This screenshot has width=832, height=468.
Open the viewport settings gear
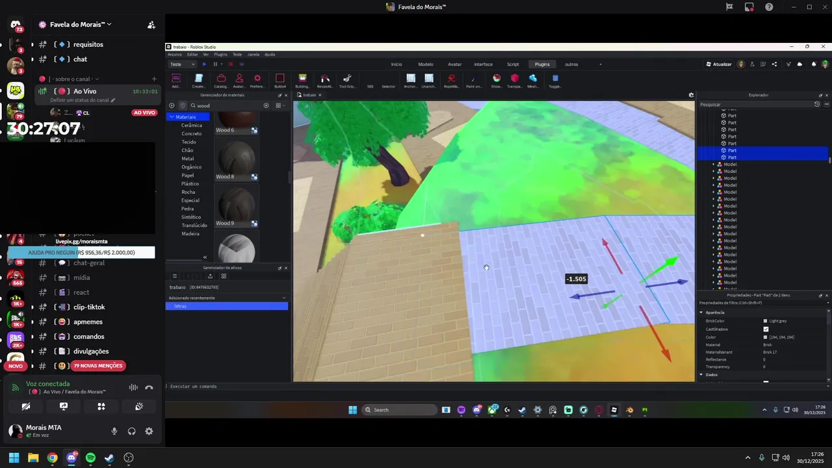click(691, 95)
